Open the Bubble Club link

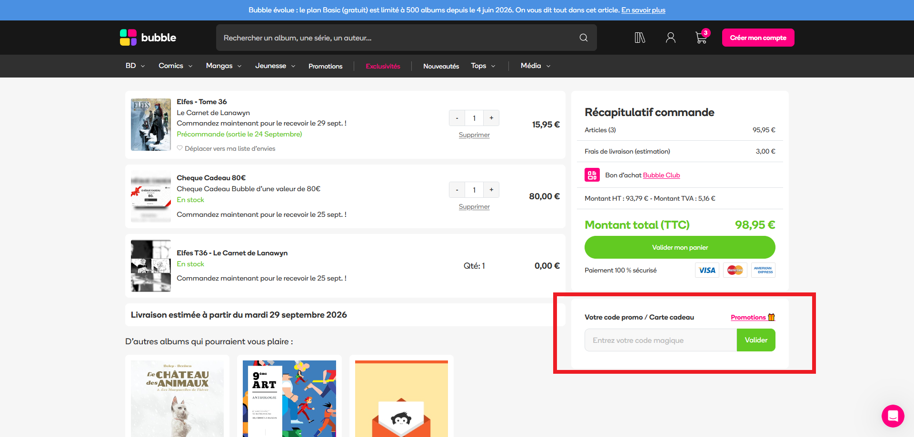coord(661,175)
